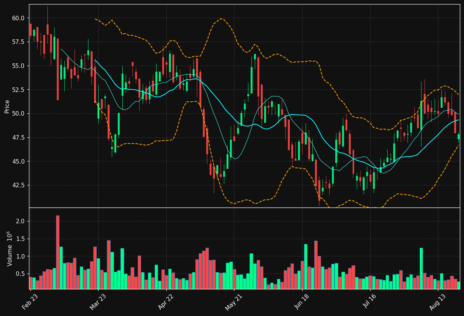Select the 1.5 volume tick label

coord(20,239)
